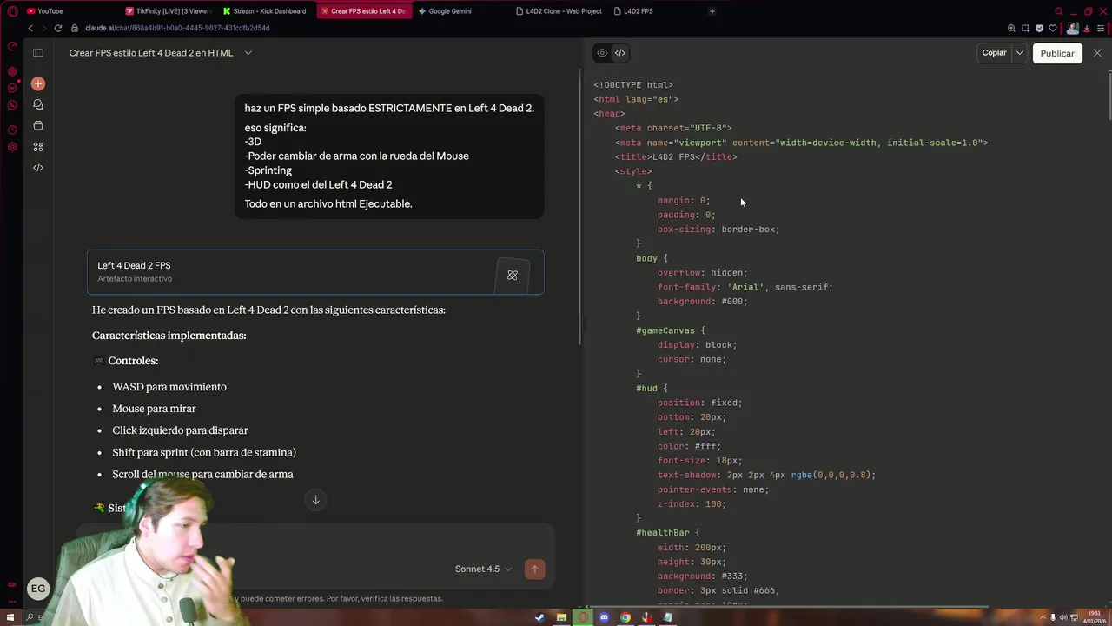The width and height of the screenshot is (1112, 626).
Task: Click the chat title Crear FPS estilo Left 4 Dead 2
Action: tap(151, 53)
